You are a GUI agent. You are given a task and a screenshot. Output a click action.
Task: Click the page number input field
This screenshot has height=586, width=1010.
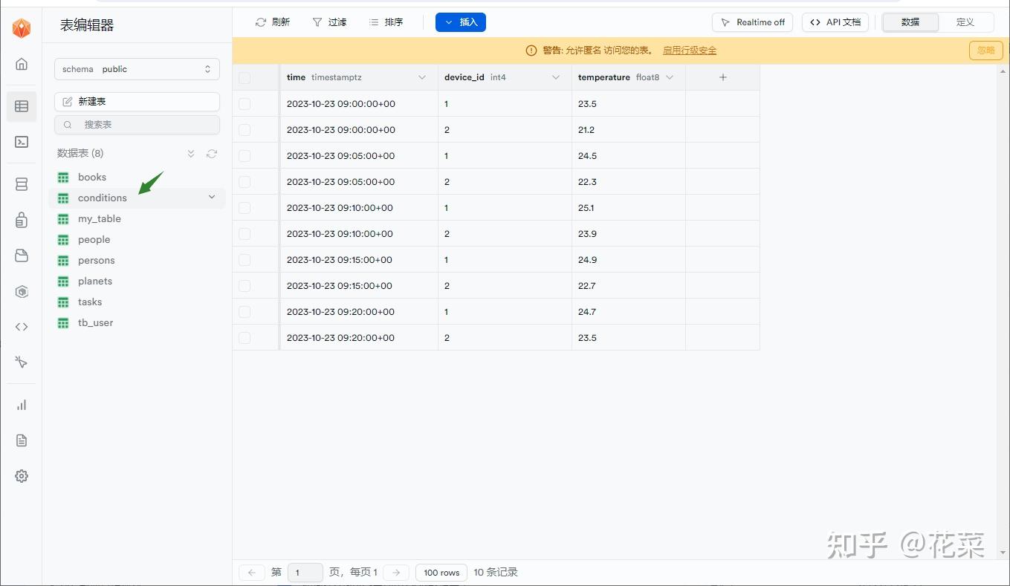click(x=305, y=572)
